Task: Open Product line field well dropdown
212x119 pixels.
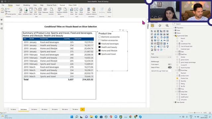Action: tap(169, 57)
